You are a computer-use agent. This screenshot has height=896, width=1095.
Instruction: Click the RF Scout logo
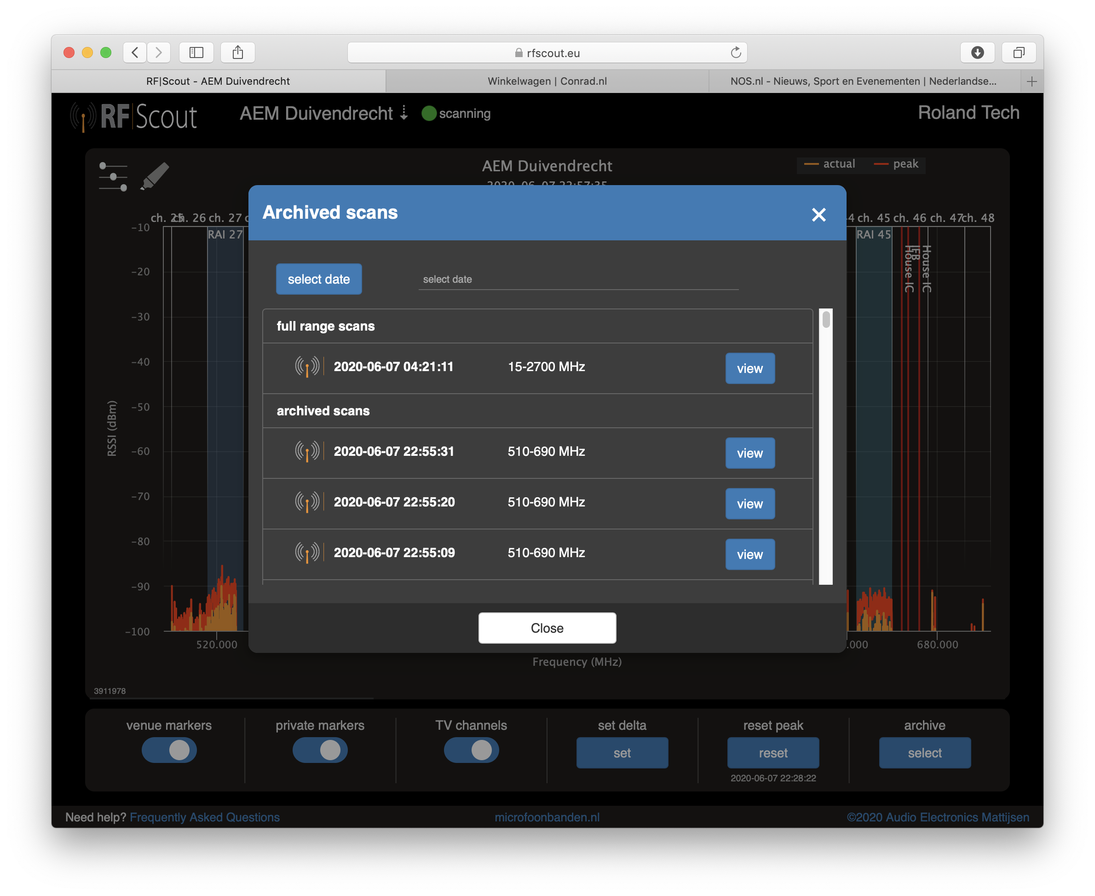point(133,116)
